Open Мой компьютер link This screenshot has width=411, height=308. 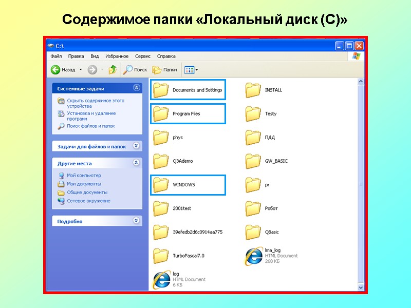(x=84, y=176)
